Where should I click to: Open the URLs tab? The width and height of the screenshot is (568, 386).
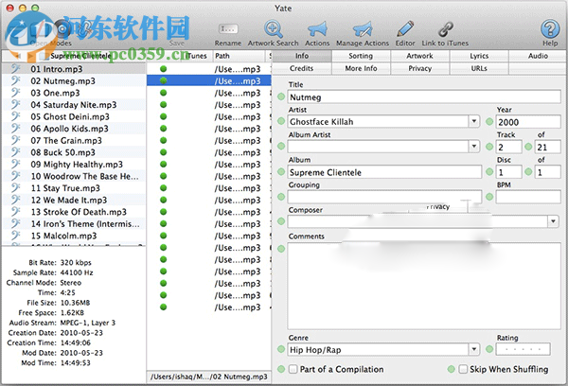479,68
